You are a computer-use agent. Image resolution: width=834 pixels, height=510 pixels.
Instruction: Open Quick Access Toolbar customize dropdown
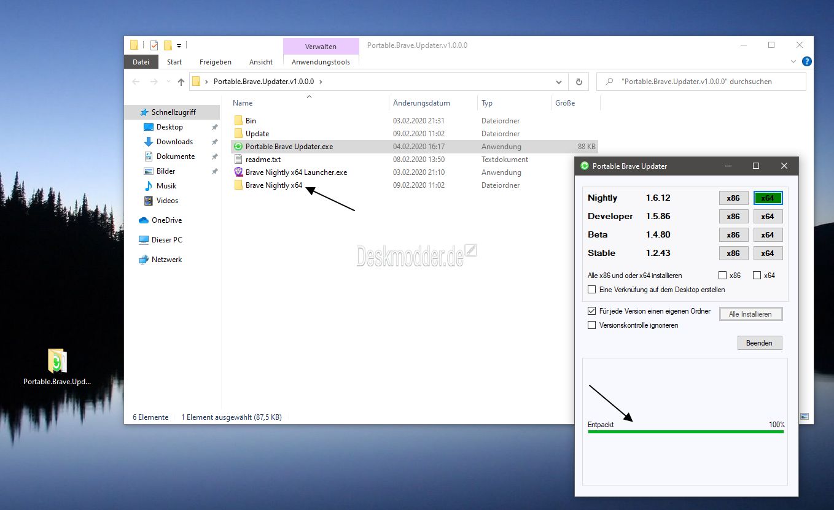click(x=179, y=45)
